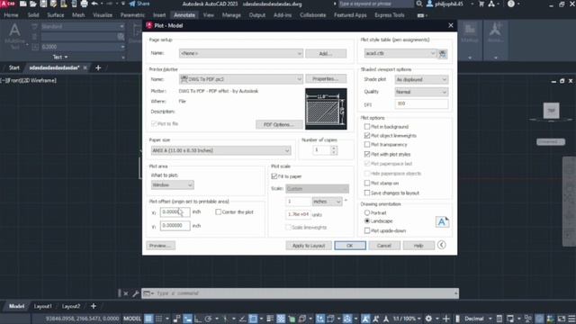Image resolution: width=576 pixels, height=324 pixels.
Task: Open the Decimal units dropdown in status bar
Action: point(478,319)
